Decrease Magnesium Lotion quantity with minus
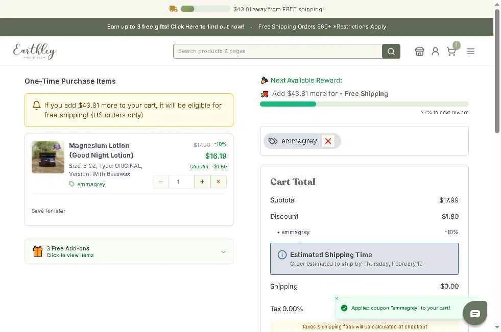The width and height of the screenshot is (501, 332). click(161, 182)
